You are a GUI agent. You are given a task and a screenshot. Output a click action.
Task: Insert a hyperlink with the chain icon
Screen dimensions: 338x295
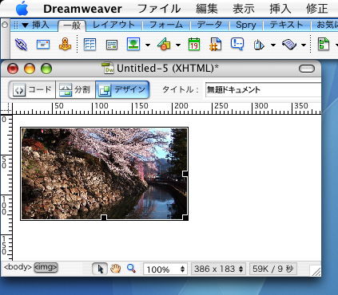click(x=22, y=44)
